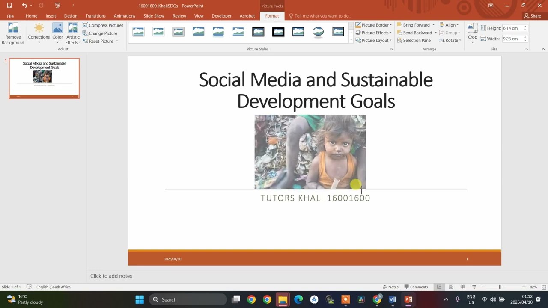This screenshot has width=548, height=308.
Task: Undo the last action
Action: tap(24, 6)
